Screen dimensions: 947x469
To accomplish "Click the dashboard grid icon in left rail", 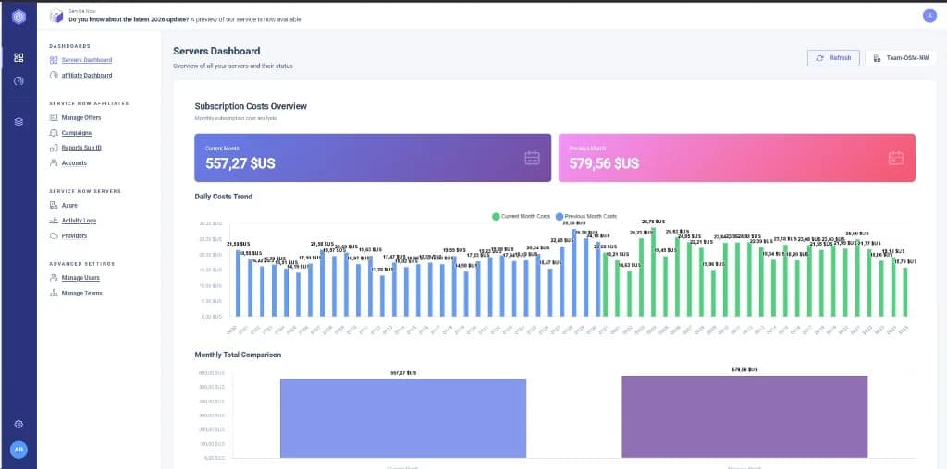I will [18, 58].
